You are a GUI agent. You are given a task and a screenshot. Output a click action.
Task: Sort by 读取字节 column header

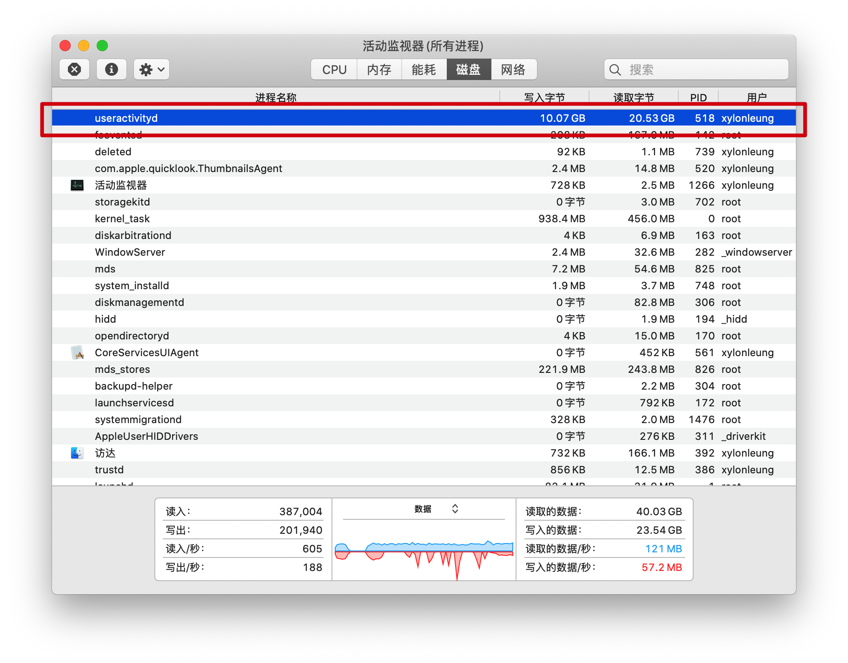pos(633,97)
